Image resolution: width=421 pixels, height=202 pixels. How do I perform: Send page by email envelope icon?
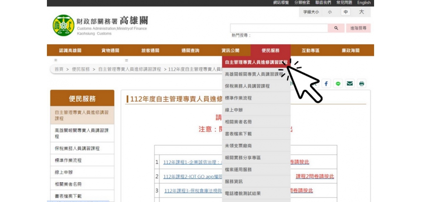pyautogui.click(x=350, y=83)
